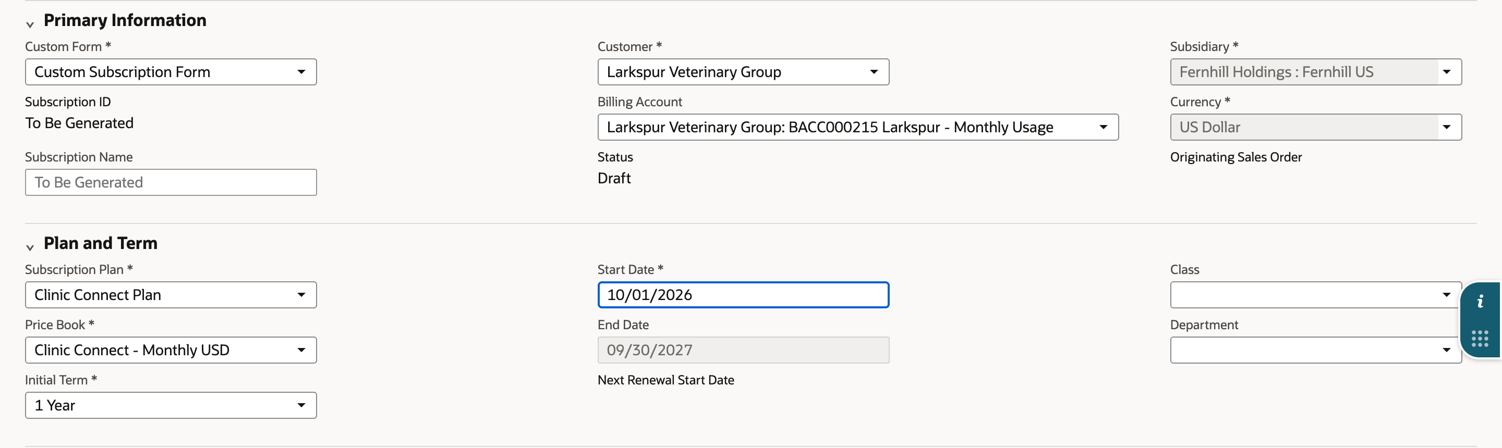Open the Initial Term dropdown
This screenshot has width=1502, height=448.
[171, 405]
